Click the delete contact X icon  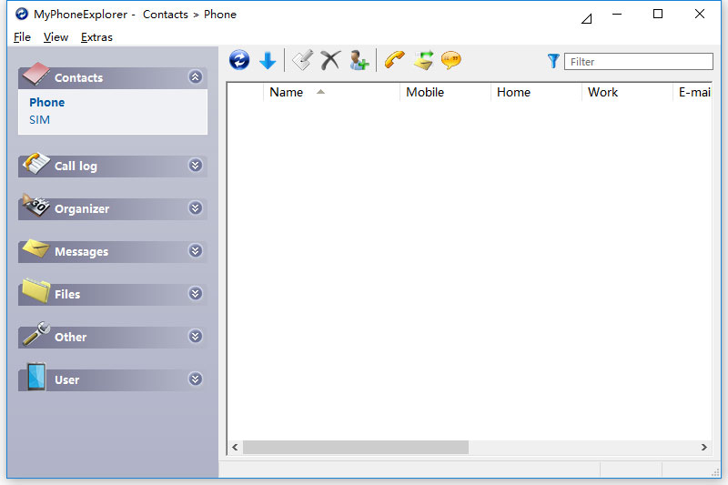(x=329, y=61)
